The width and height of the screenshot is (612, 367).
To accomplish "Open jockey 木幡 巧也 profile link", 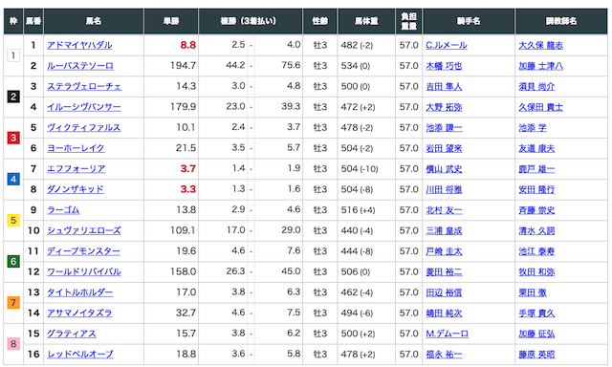I will tap(444, 66).
